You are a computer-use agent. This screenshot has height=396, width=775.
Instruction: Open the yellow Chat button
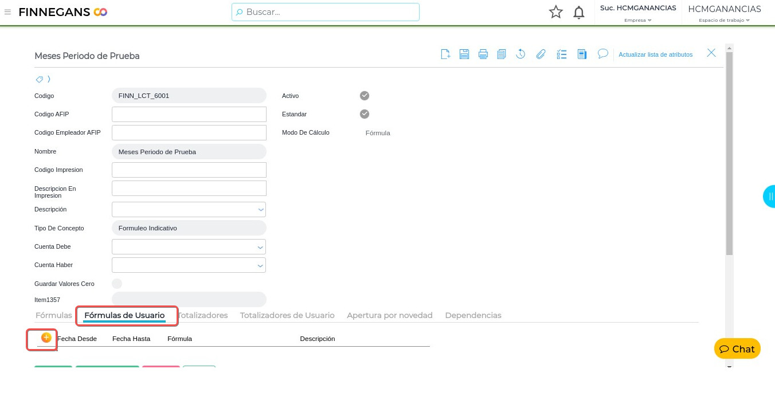pyautogui.click(x=737, y=349)
